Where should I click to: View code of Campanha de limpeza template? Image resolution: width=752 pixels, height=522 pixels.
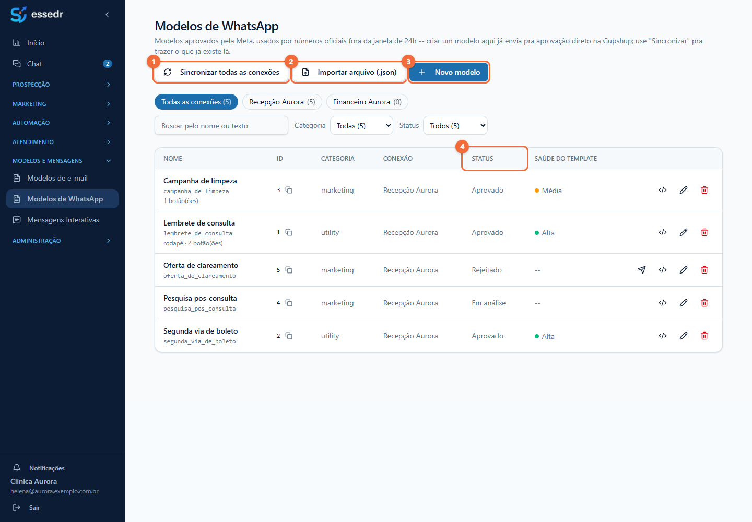663,190
